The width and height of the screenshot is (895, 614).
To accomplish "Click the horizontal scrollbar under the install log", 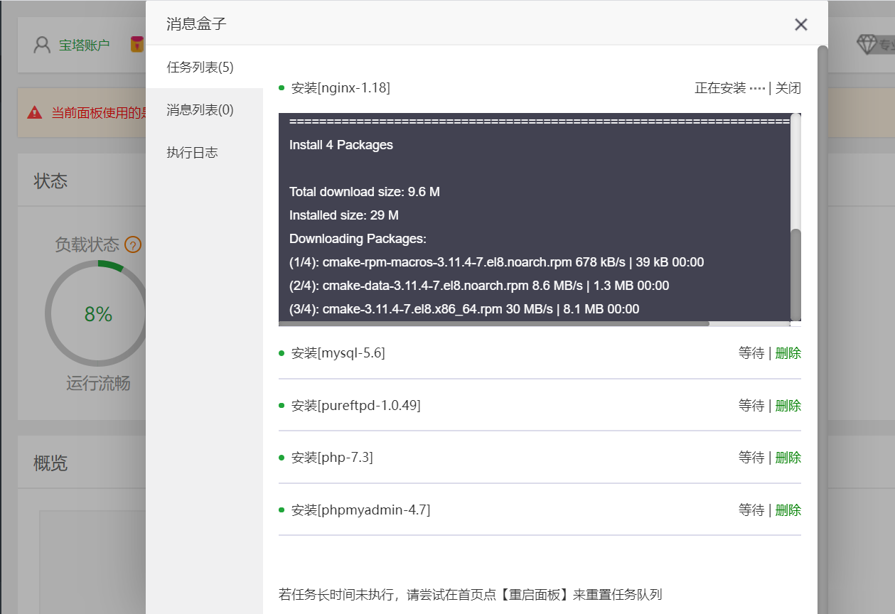I will pos(498,323).
